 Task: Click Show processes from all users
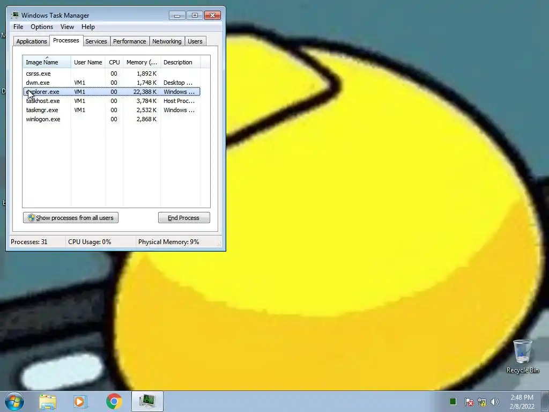click(71, 218)
